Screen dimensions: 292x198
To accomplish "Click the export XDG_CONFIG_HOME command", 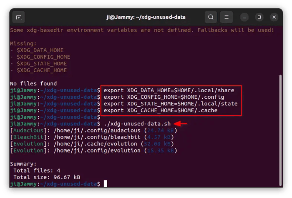I will [x=164, y=97].
